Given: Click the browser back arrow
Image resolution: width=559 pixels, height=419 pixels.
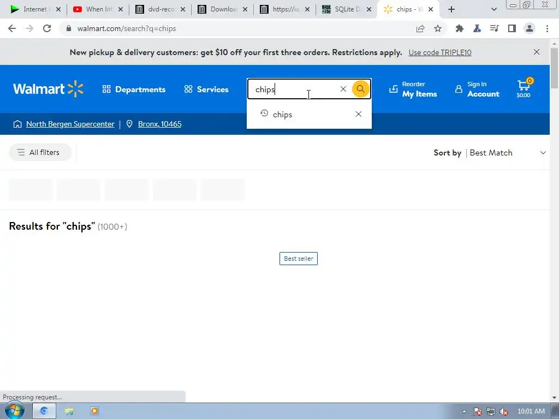Looking at the screenshot, I should pos(12,28).
